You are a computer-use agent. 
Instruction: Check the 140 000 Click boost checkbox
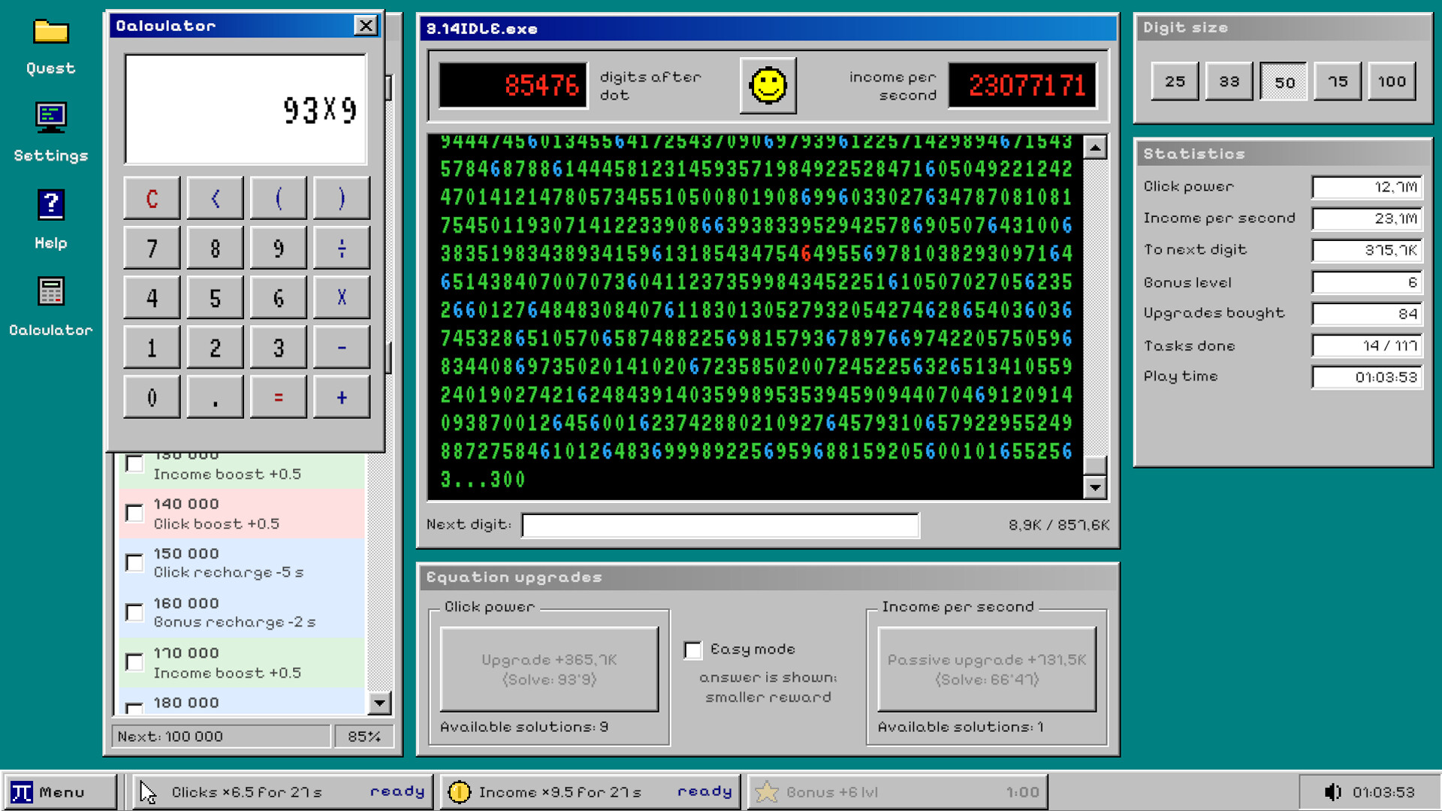pyautogui.click(x=134, y=513)
